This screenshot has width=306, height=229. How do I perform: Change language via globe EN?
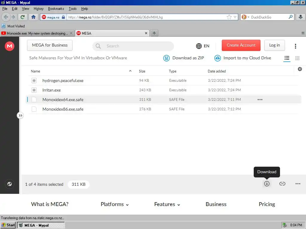(x=203, y=46)
